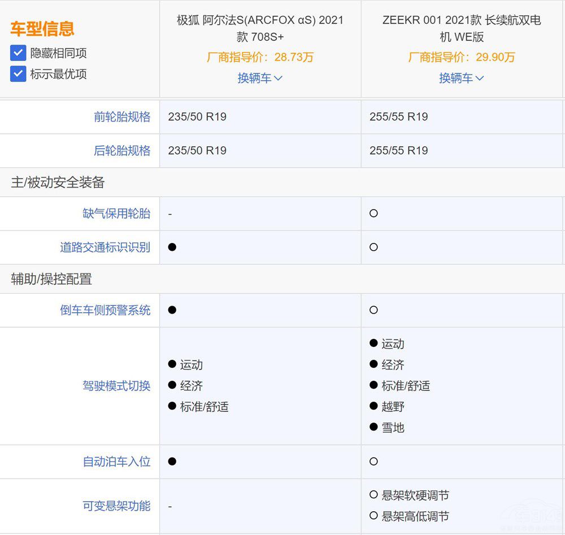565x535 pixels.
Task: Click the filled dot in ARCFOX 自动泊车入位 cell
Action: point(172,462)
